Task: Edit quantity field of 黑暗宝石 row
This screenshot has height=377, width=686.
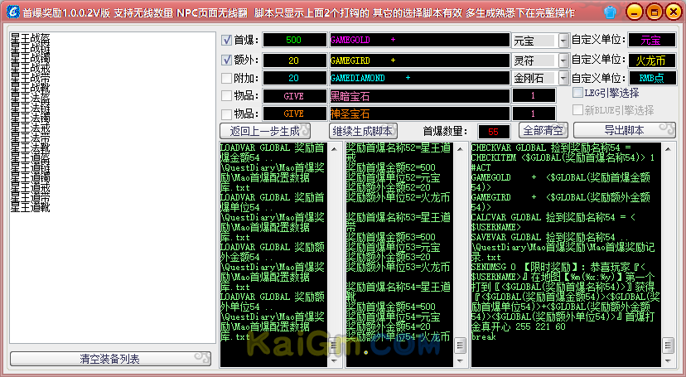Action: click(534, 96)
